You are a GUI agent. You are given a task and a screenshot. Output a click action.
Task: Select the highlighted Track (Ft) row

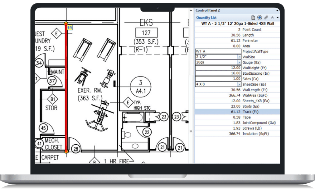click(x=237, y=112)
